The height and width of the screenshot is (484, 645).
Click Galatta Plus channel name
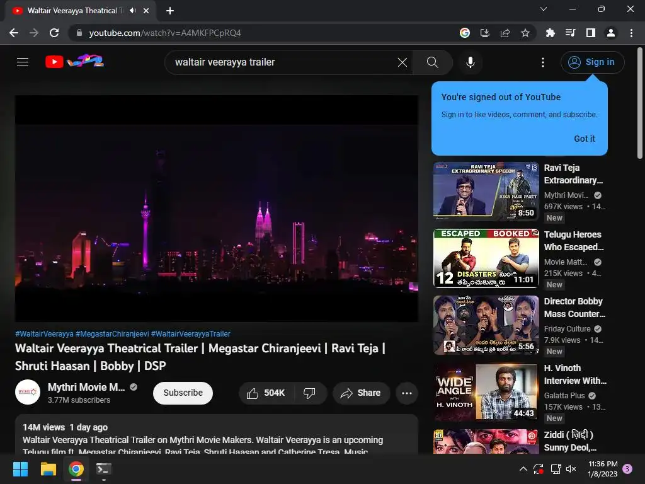pos(564,396)
